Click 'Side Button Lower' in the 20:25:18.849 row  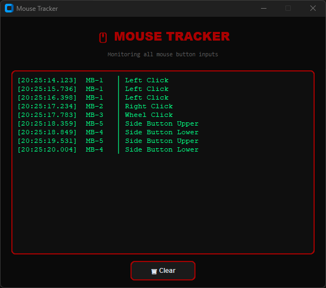162,133
